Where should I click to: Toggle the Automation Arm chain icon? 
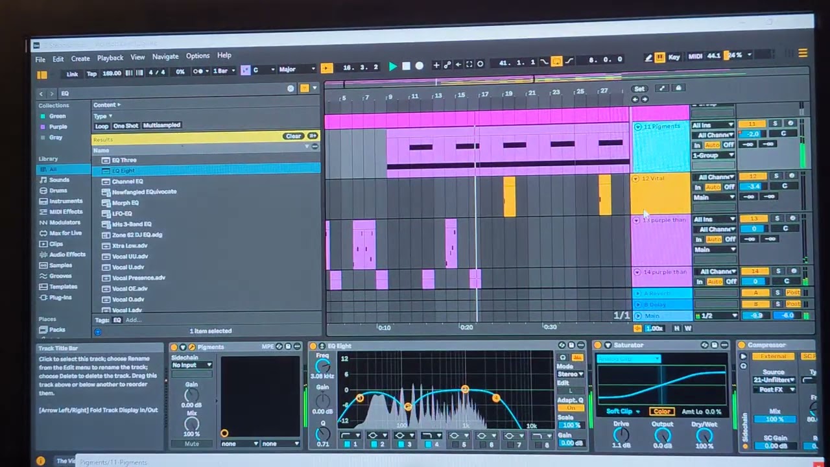click(447, 65)
